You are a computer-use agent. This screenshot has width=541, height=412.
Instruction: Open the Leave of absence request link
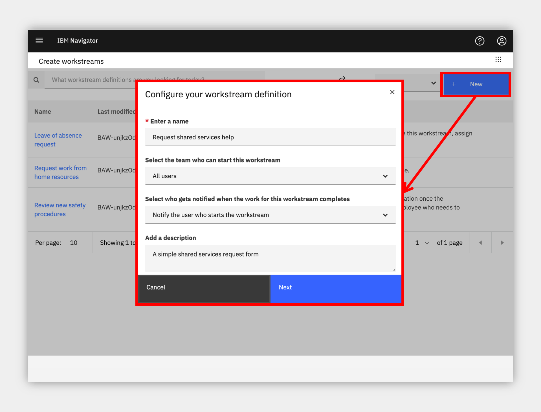point(58,140)
